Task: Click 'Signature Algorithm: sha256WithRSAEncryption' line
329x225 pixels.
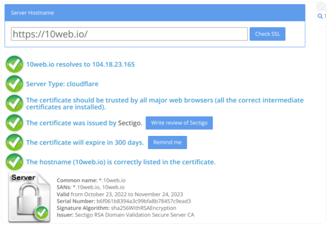Action: [116, 208]
